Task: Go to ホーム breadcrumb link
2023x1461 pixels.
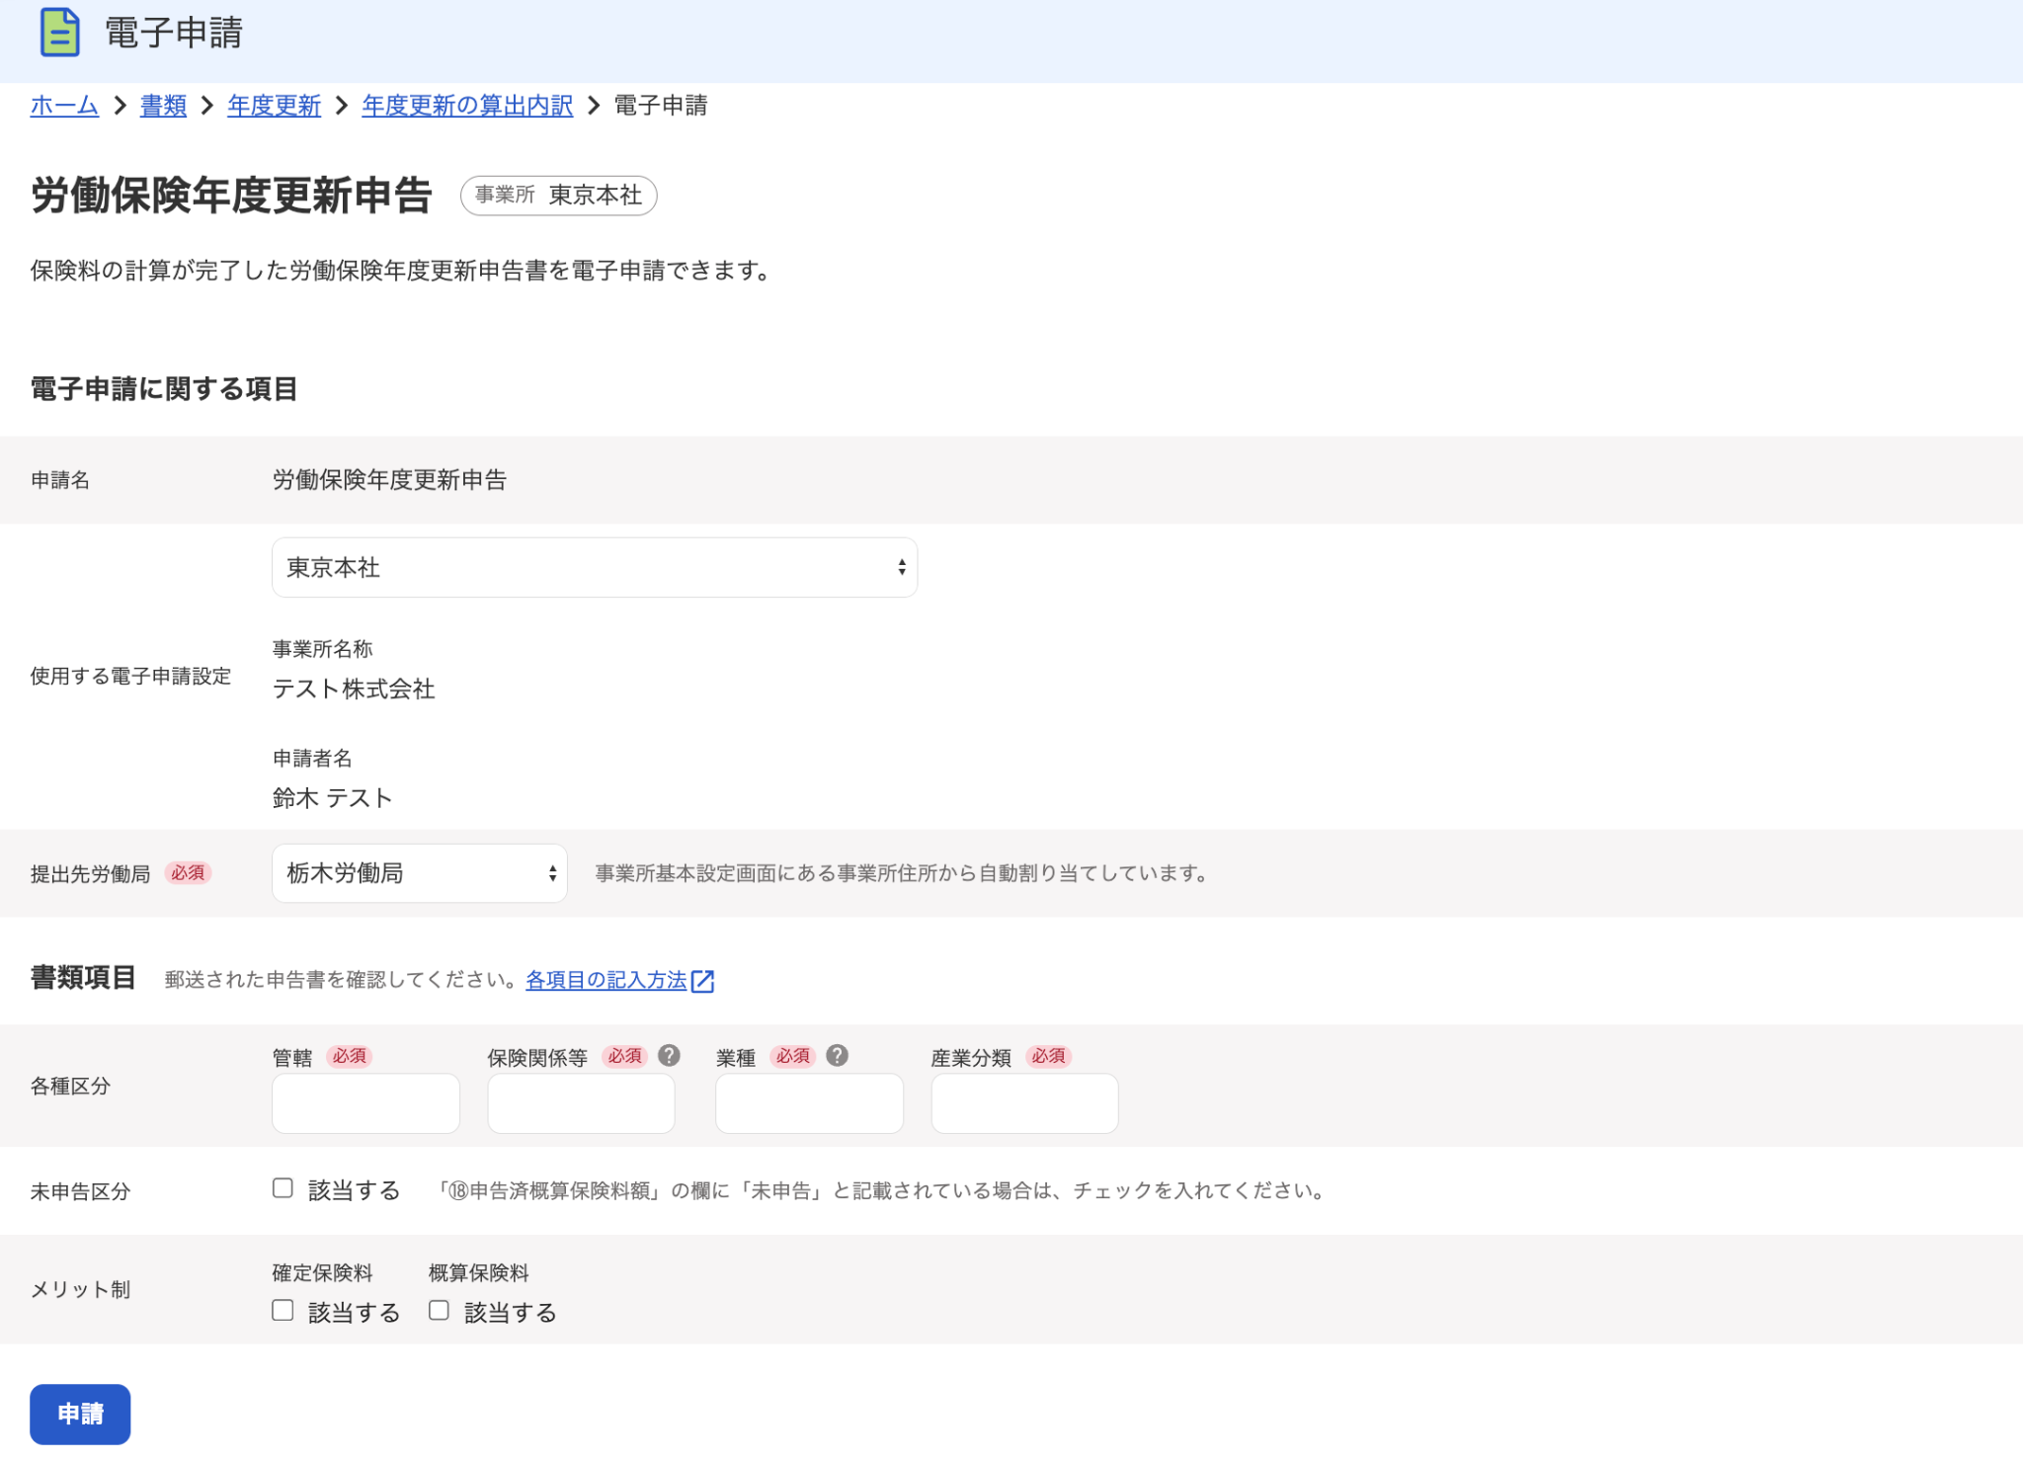Action: [64, 106]
